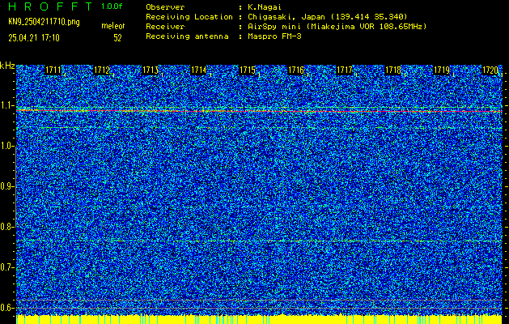Click the 1719 time marker
509x324 pixels.
click(442, 70)
